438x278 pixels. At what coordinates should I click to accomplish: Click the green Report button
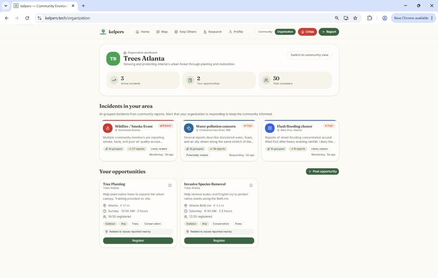coord(329,32)
